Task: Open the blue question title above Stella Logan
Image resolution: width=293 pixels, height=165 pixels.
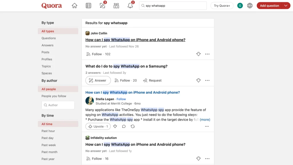Action: point(132,92)
